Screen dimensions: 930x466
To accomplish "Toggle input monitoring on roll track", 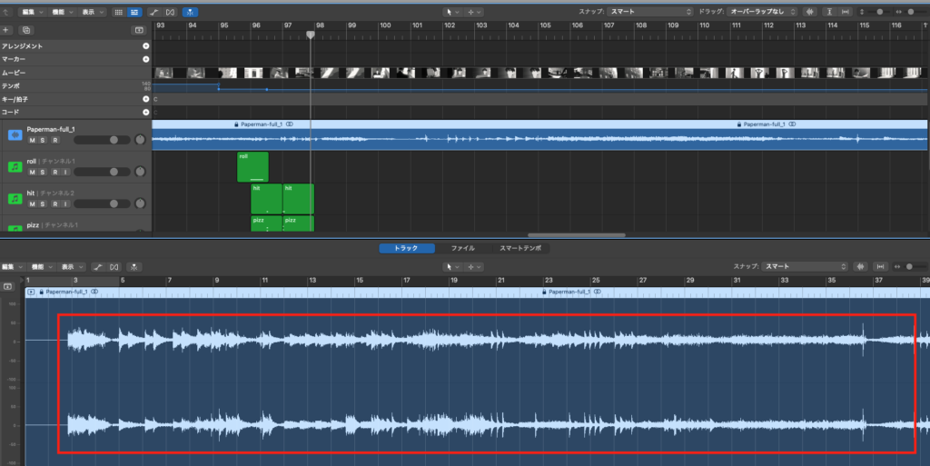I will click(x=65, y=173).
